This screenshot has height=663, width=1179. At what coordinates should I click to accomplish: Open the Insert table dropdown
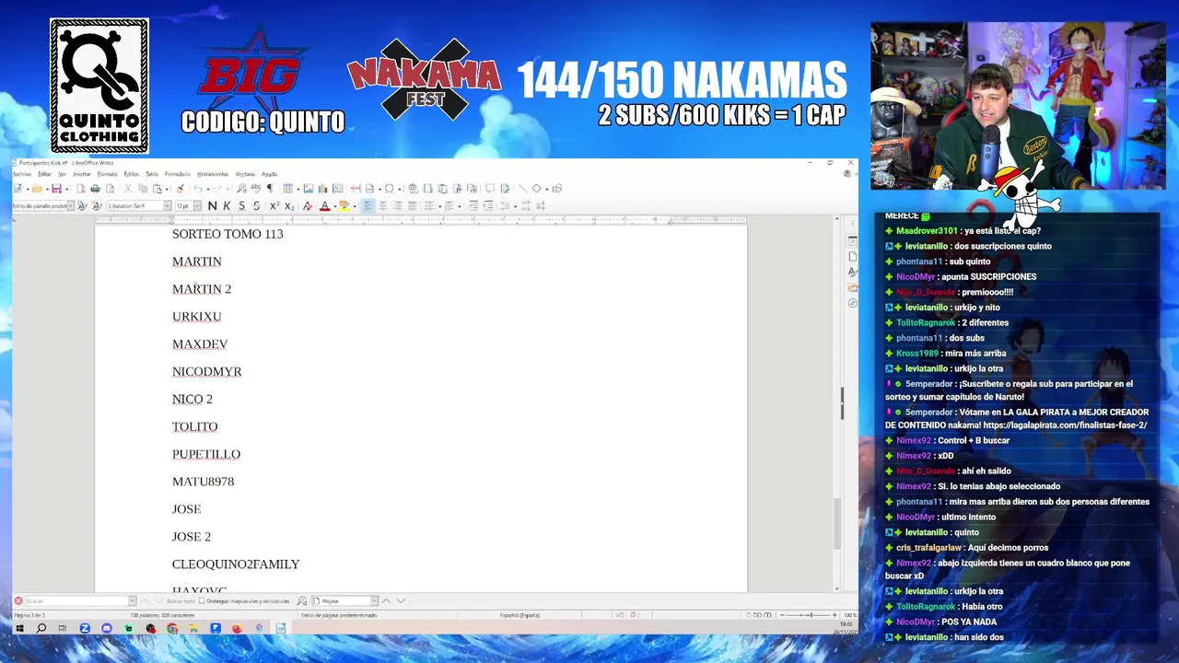pyautogui.click(x=298, y=190)
